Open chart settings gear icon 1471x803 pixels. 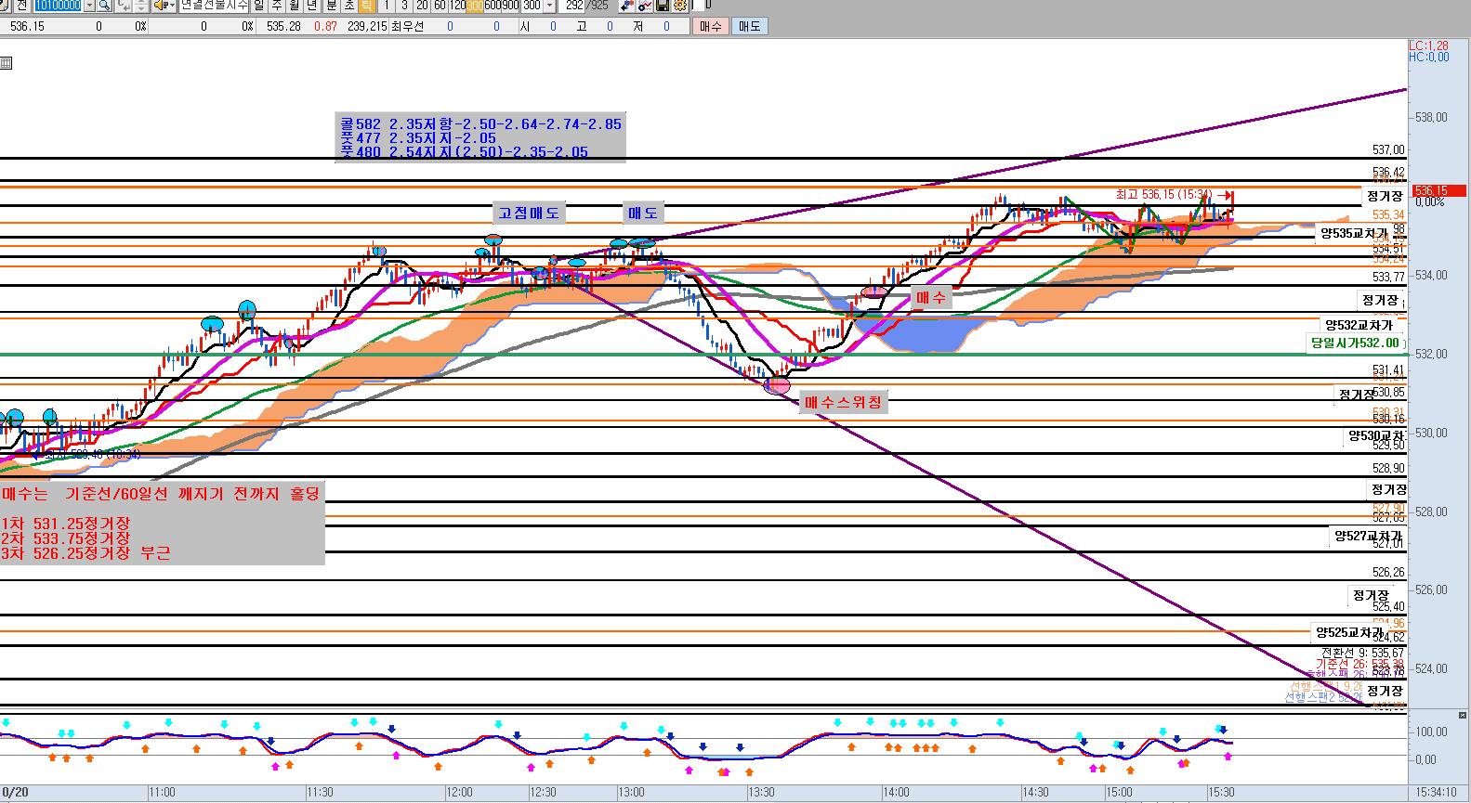click(680, 6)
